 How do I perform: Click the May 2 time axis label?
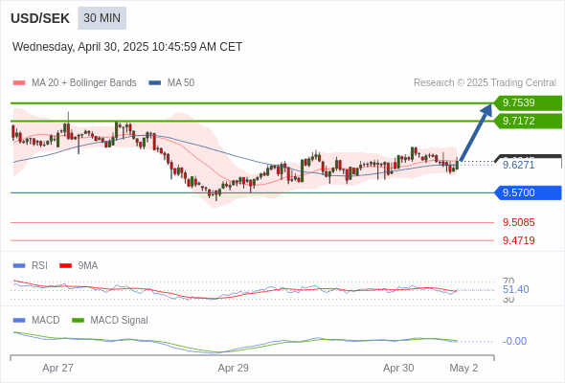click(463, 368)
